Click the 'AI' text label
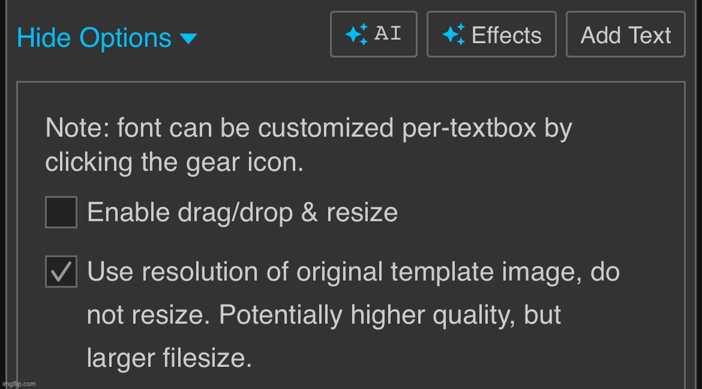 [x=388, y=34]
